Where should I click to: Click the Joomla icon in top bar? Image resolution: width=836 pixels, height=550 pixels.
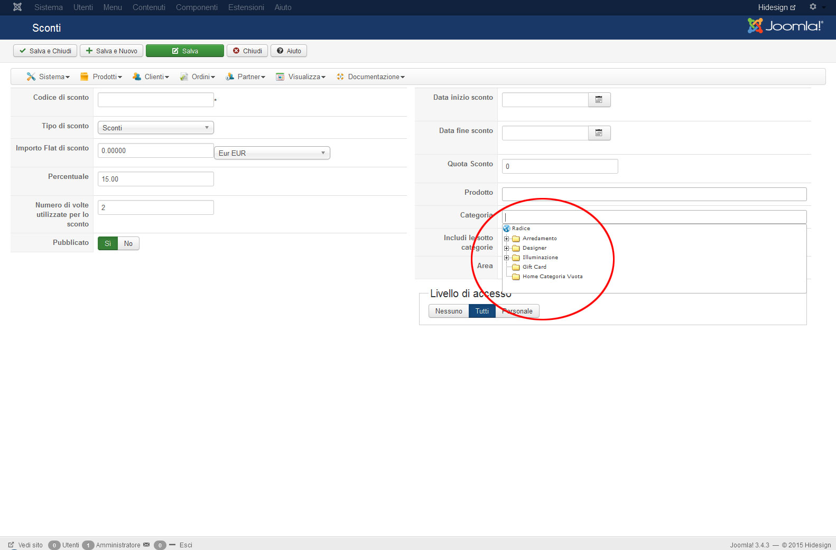[17, 7]
